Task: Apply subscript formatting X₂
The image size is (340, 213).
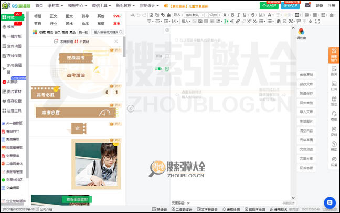Action: click(x=255, y=21)
